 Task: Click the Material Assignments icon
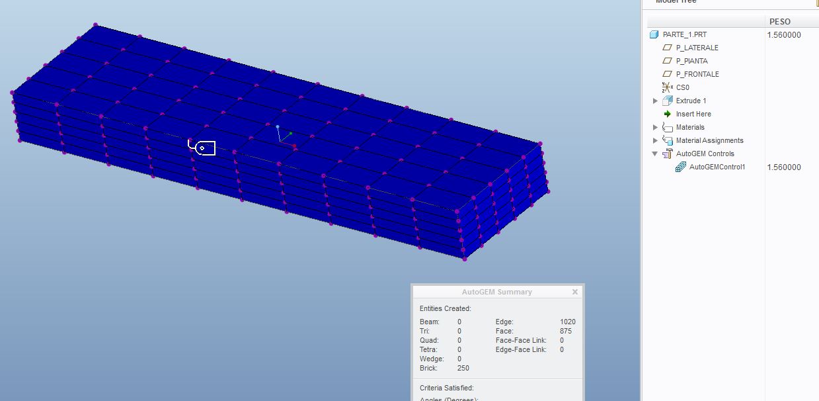[667, 140]
